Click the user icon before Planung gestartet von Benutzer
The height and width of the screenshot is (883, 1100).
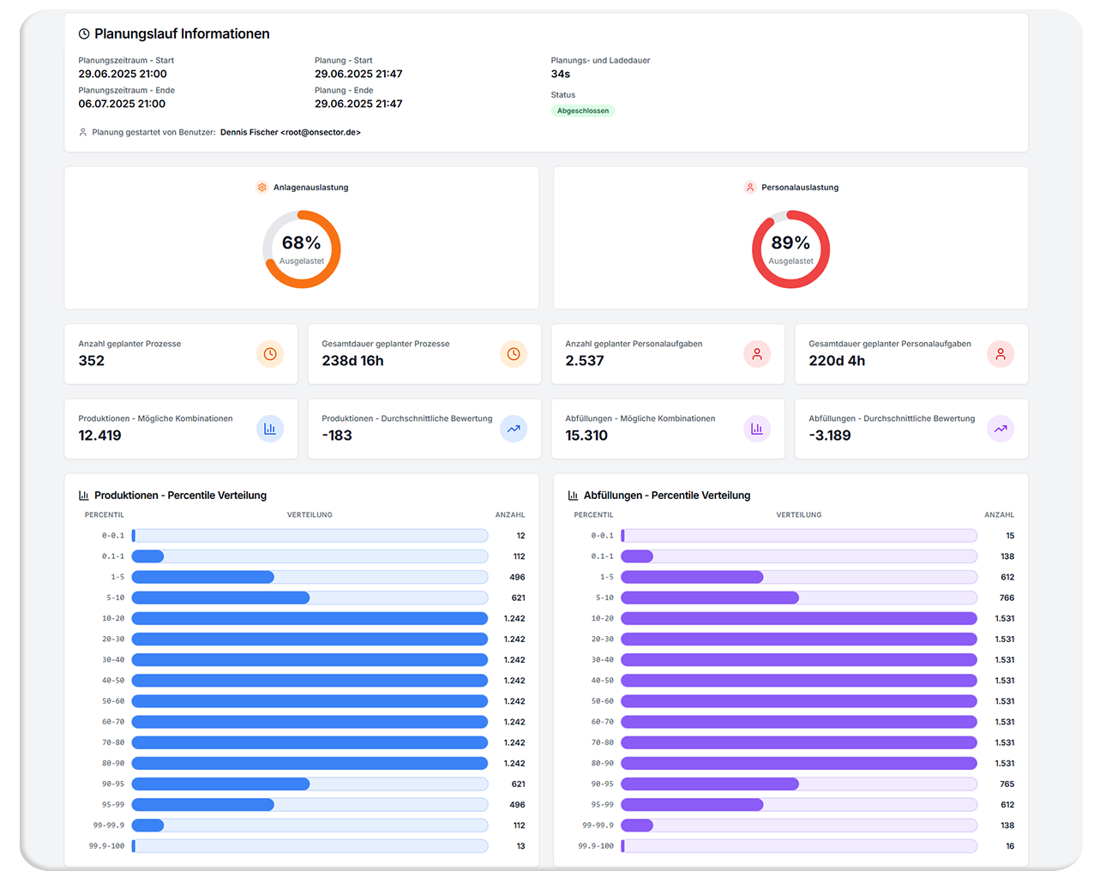[83, 132]
